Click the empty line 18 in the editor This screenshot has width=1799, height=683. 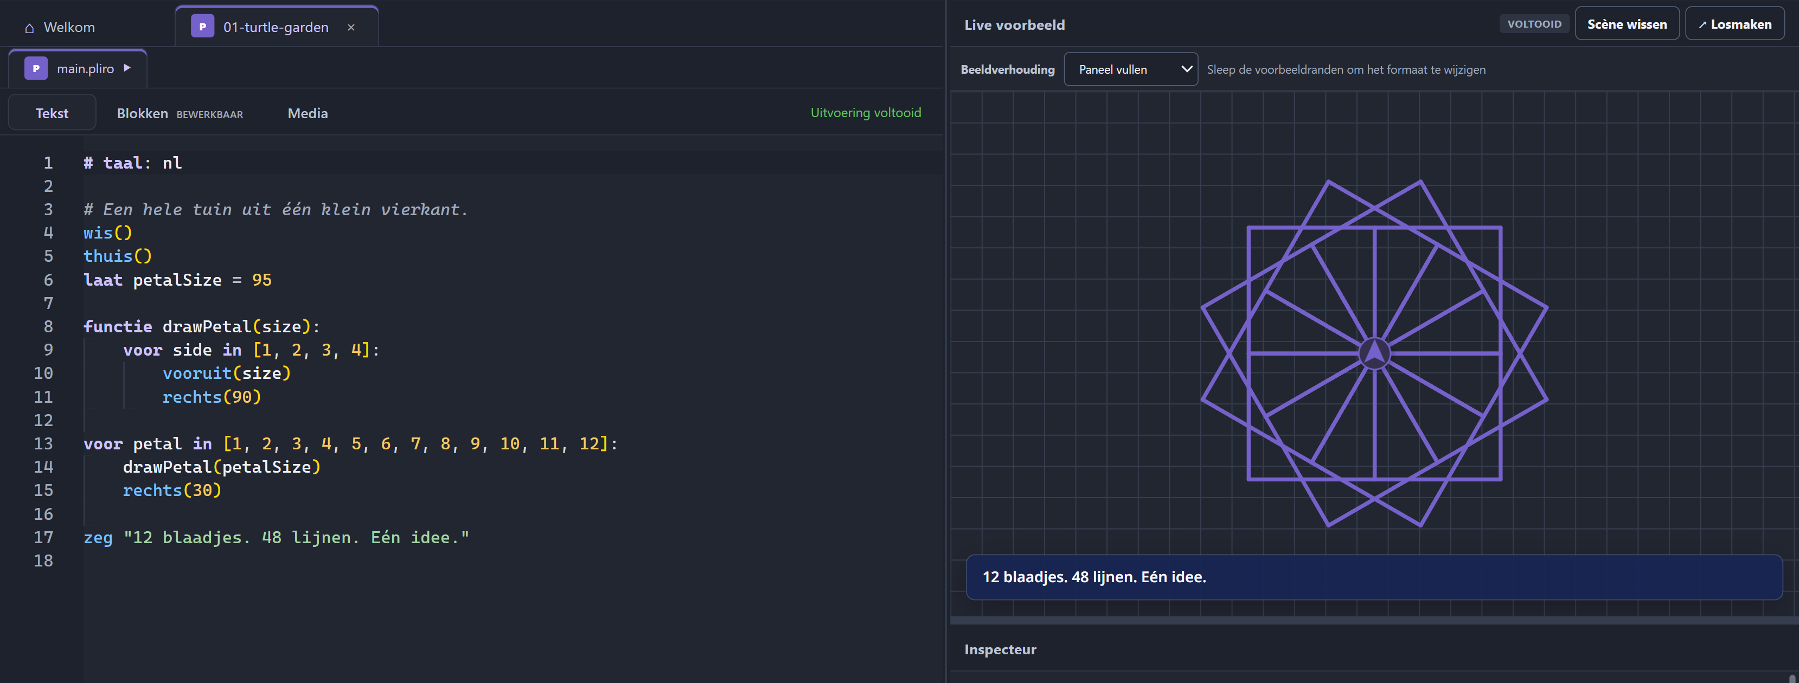point(512,560)
